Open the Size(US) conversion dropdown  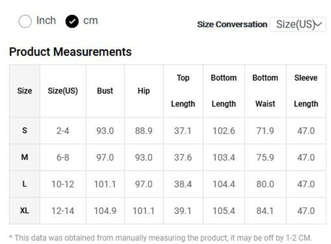click(297, 24)
